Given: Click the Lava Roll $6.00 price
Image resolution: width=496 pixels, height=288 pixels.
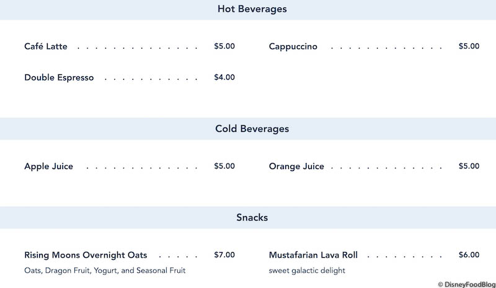Looking at the screenshot, I should pyautogui.click(x=469, y=255).
